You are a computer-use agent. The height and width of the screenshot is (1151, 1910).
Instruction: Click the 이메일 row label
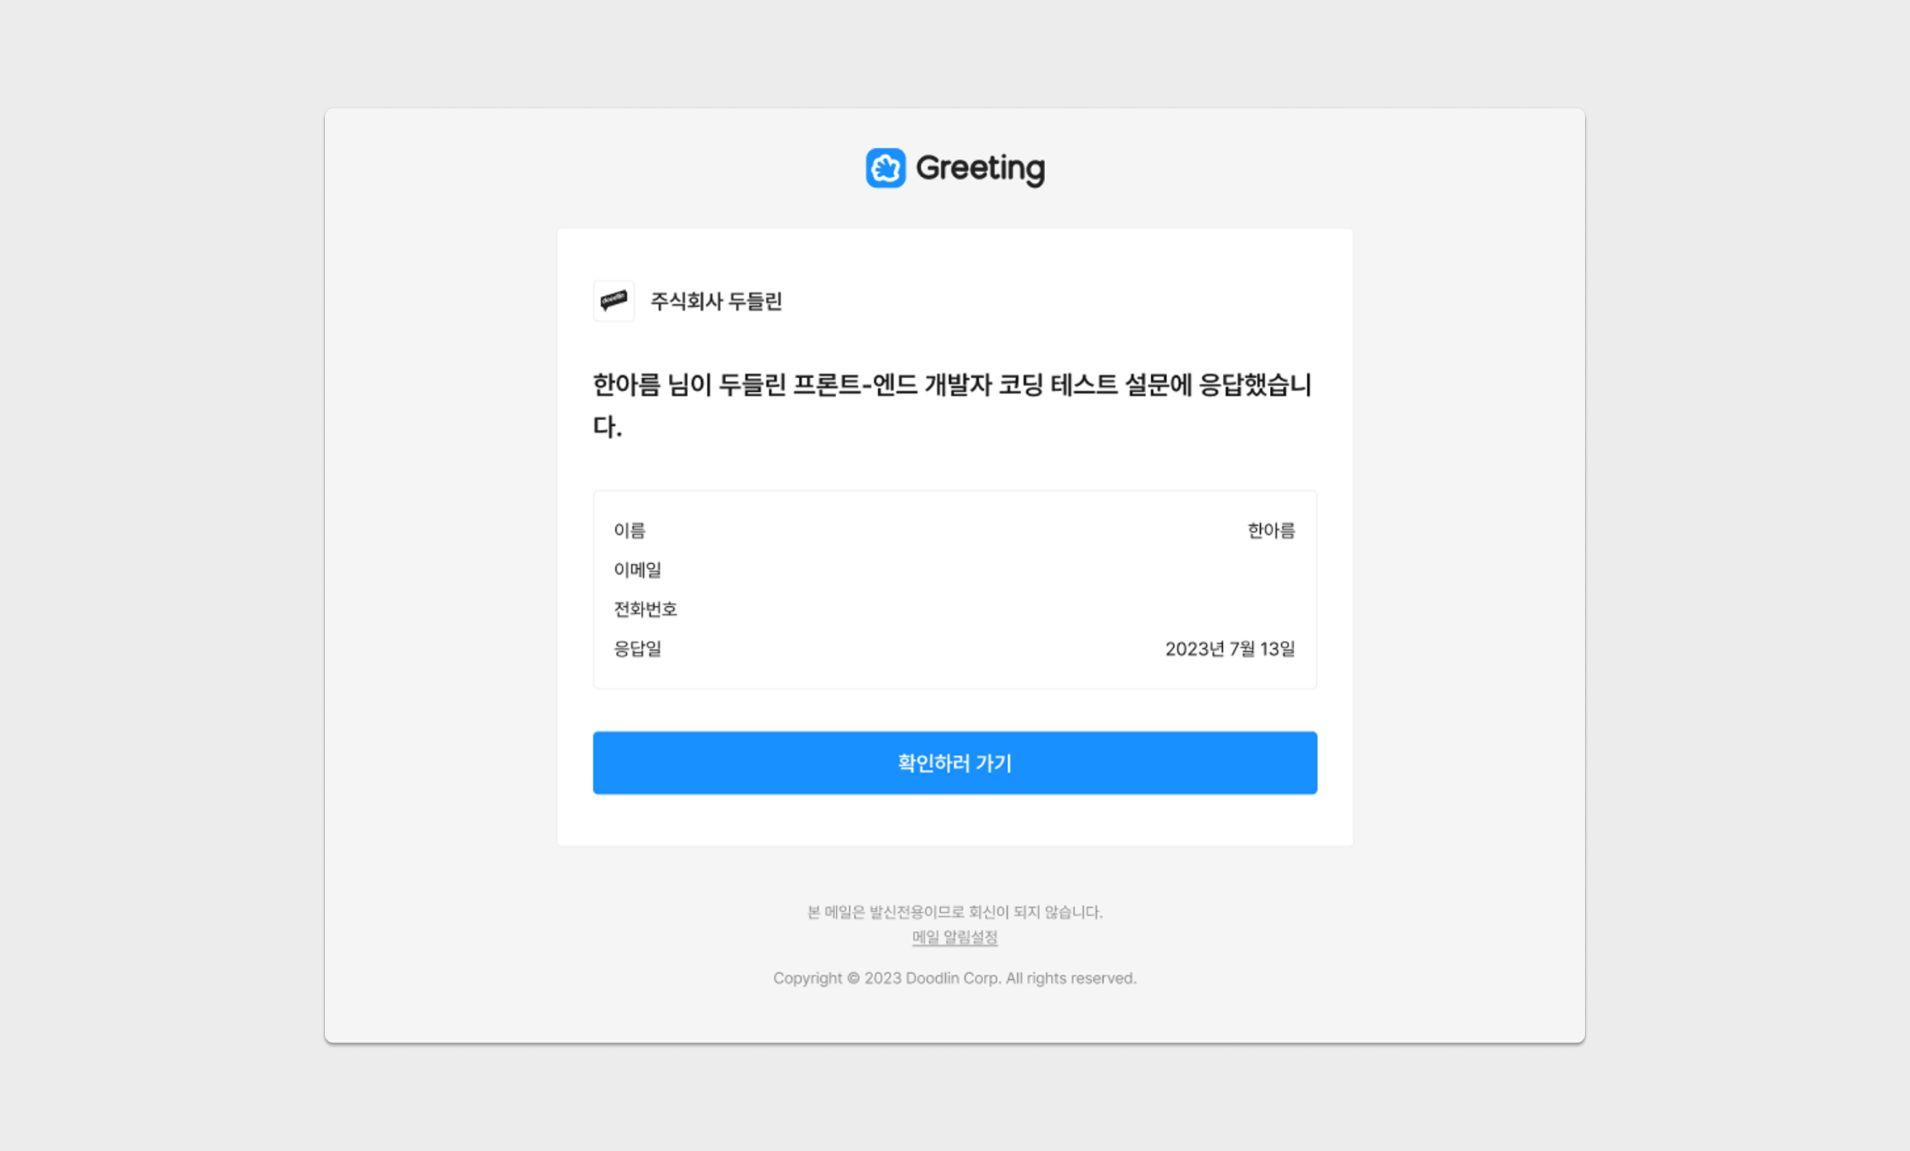tap(637, 570)
